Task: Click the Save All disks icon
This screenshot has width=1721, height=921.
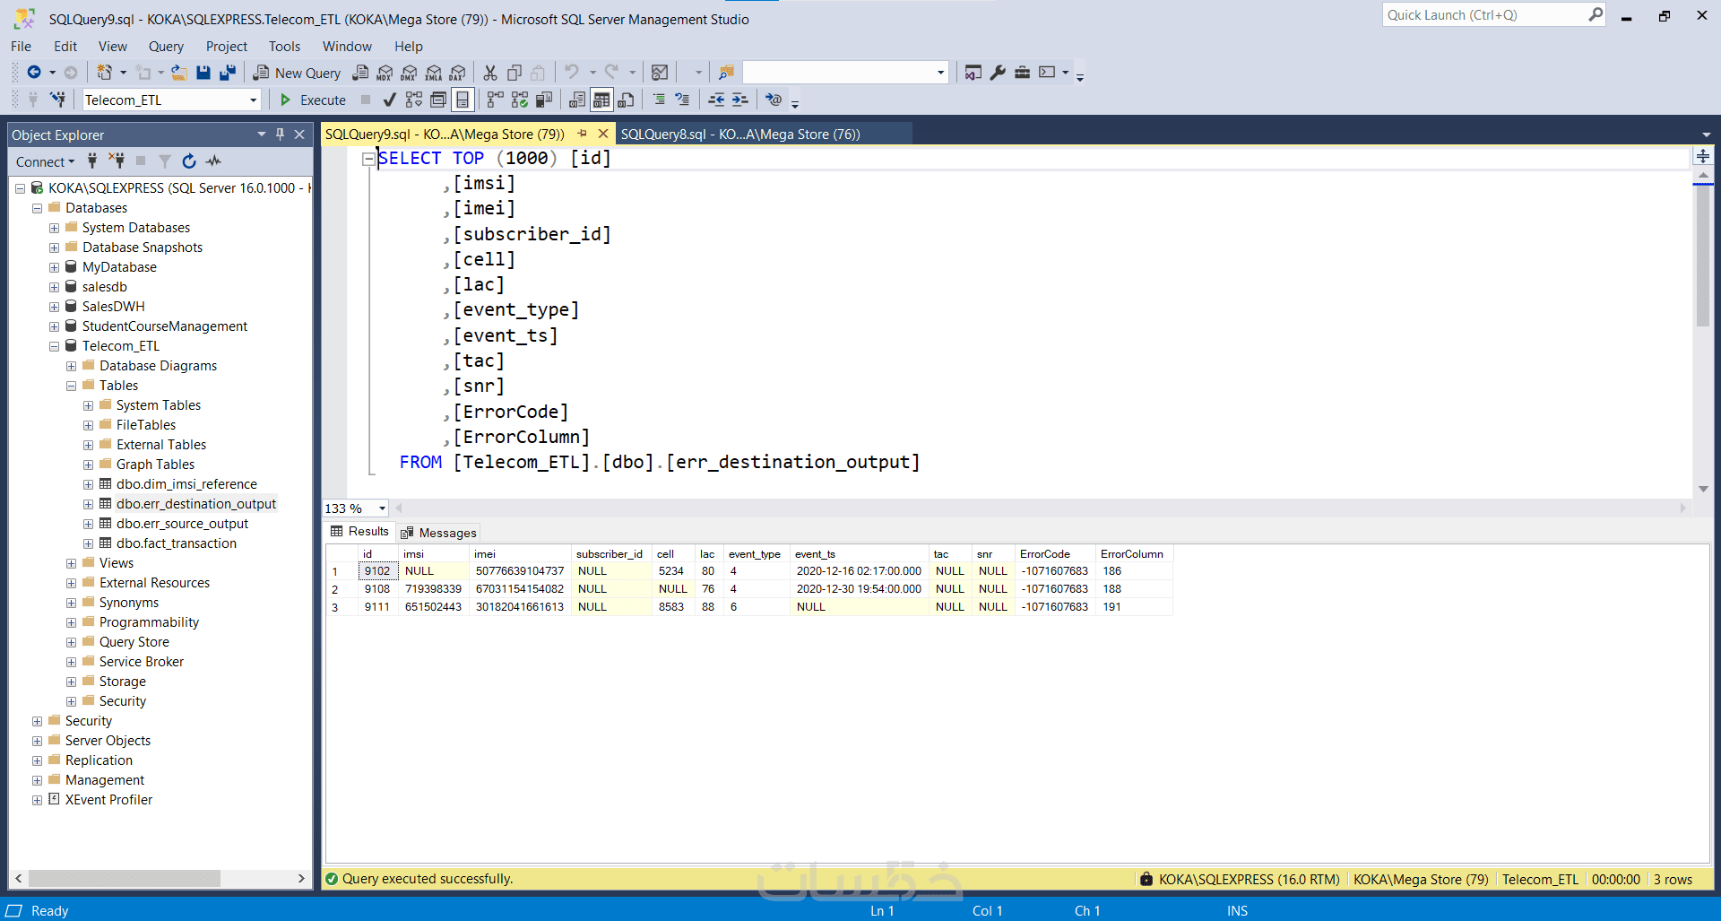Action: tap(228, 73)
